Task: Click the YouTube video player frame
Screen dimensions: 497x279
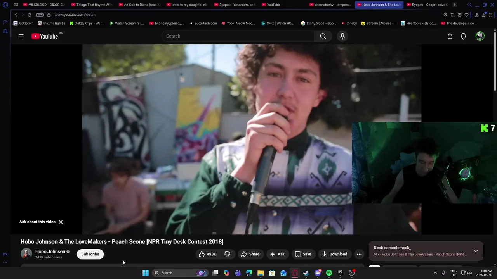Action: [x=252, y=139]
